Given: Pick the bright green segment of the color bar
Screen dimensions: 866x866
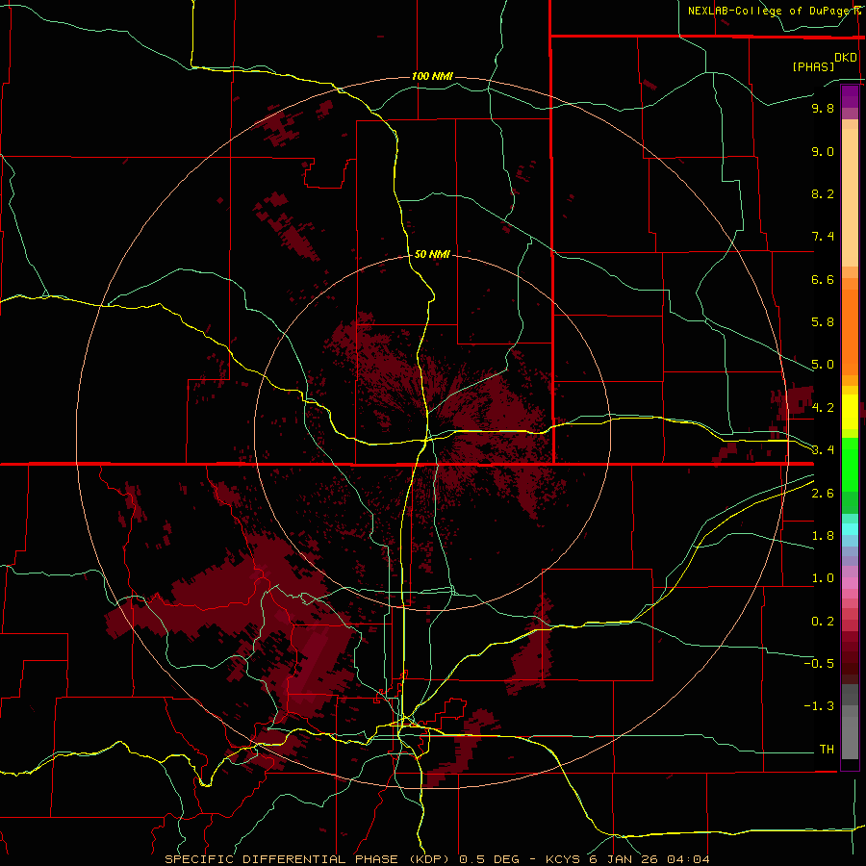Looking at the screenshot, I should [850, 464].
